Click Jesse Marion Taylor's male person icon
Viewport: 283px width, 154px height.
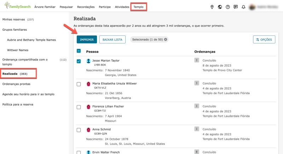coord(88,61)
